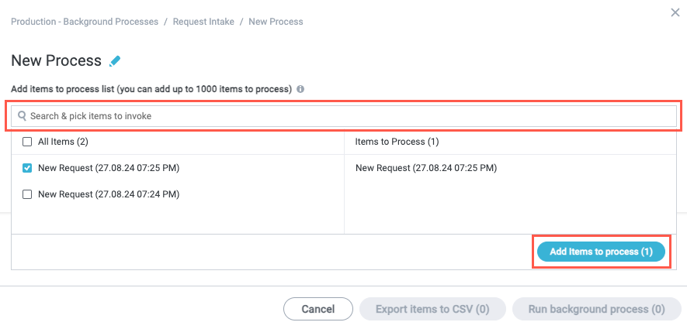Click the New Request (27.08.24 07:24 PM) label

click(109, 194)
